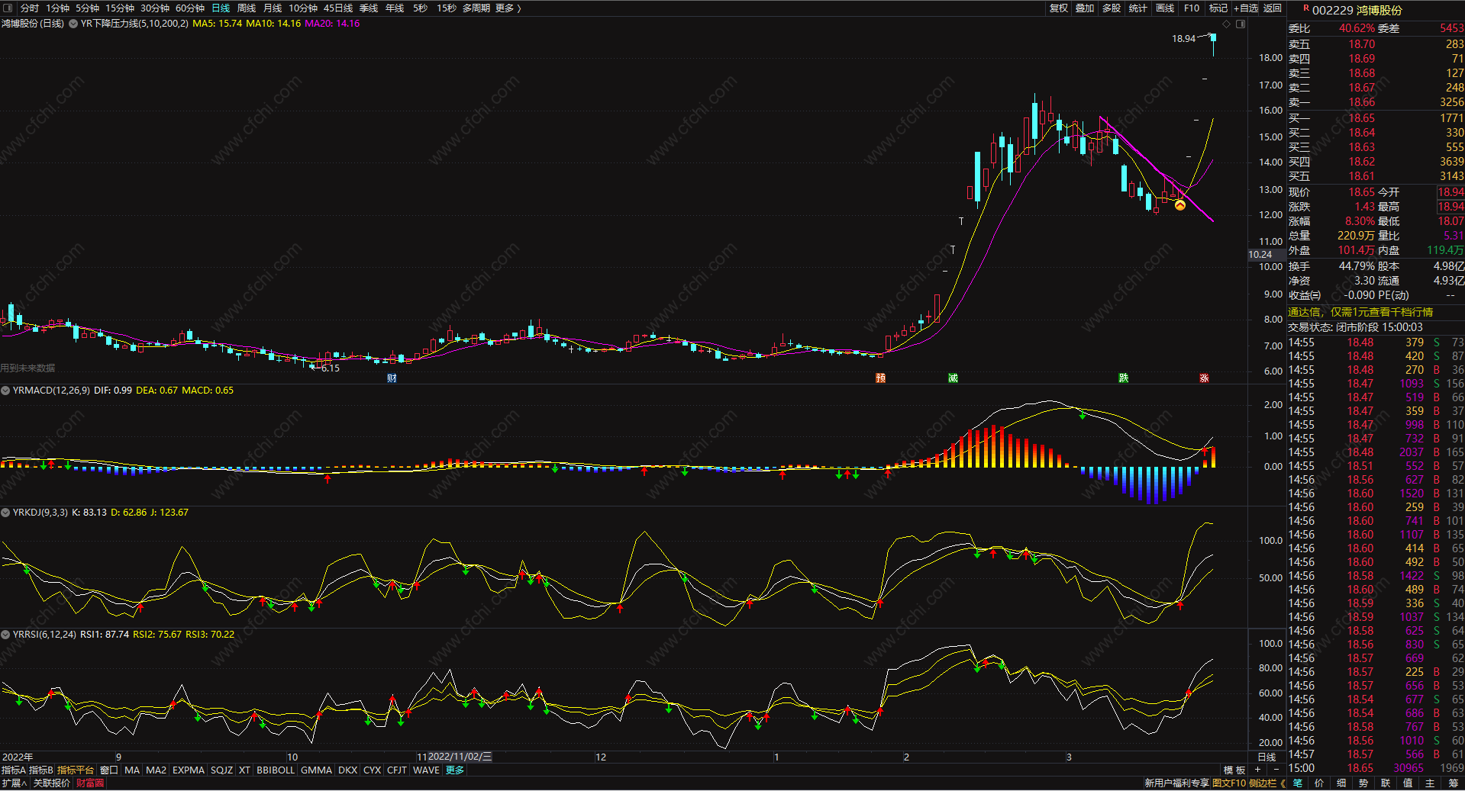Open the YRMACD indicator dropdown
The image size is (1465, 791).
click(x=5, y=391)
